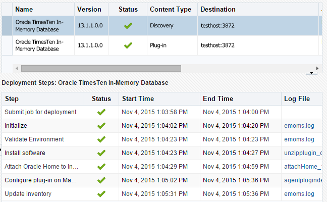The width and height of the screenshot is (327, 202).
Task: Sort by the Destination column header
Action: (x=217, y=10)
